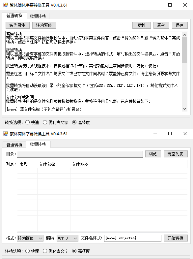Image resolution: width=193 pixels, height=259 pixels.
Task: Click the scrollbar down arrow in text area
Action: tap(184, 109)
